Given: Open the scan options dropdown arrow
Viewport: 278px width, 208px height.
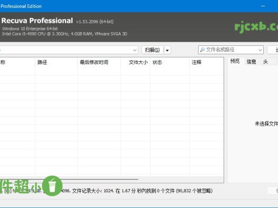Looking at the screenshot, I should (167, 50).
